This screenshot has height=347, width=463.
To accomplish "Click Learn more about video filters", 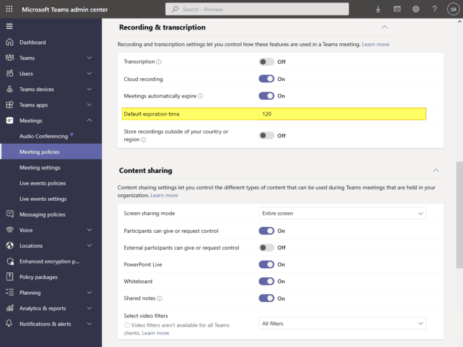I will (156, 333).
